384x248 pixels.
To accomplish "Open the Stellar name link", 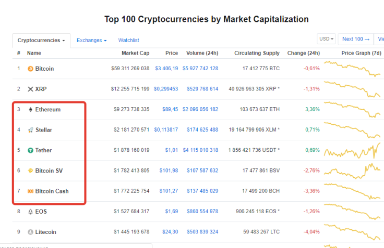I will click(44, 130).
